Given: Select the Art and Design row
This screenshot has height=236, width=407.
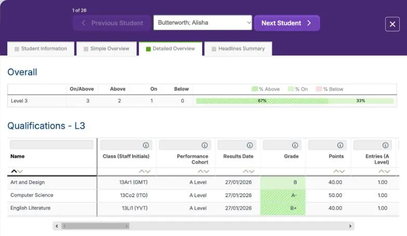Looking at the screenshot, I should 203,183.
